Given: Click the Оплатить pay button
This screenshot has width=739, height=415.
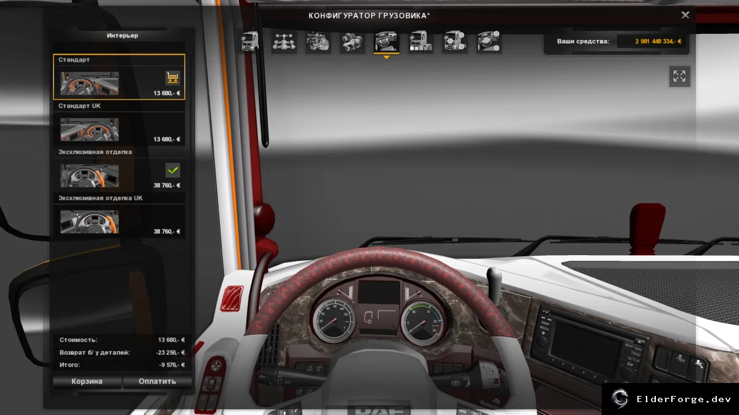Looking at the screenshot, I should (157, 381).
